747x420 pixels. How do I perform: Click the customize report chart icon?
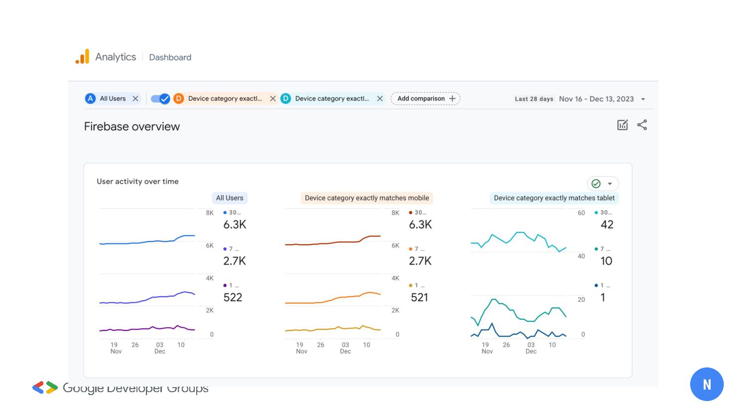(x=622, y=125)
